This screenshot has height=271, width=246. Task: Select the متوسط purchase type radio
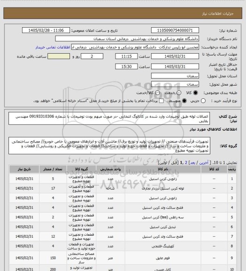(184, 101)
